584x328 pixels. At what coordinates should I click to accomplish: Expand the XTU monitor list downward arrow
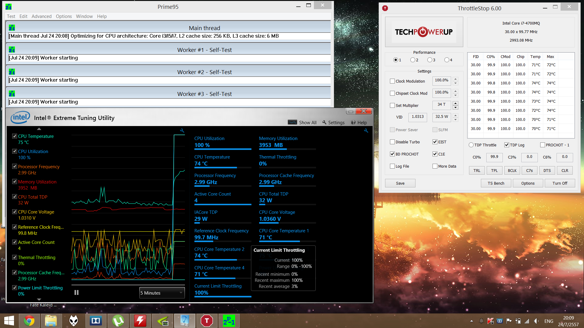click(x=39, y=299)
